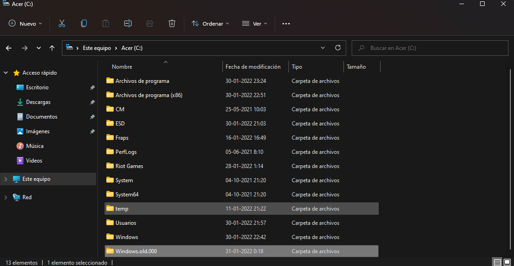Expand Red in navigation pane

6,197
